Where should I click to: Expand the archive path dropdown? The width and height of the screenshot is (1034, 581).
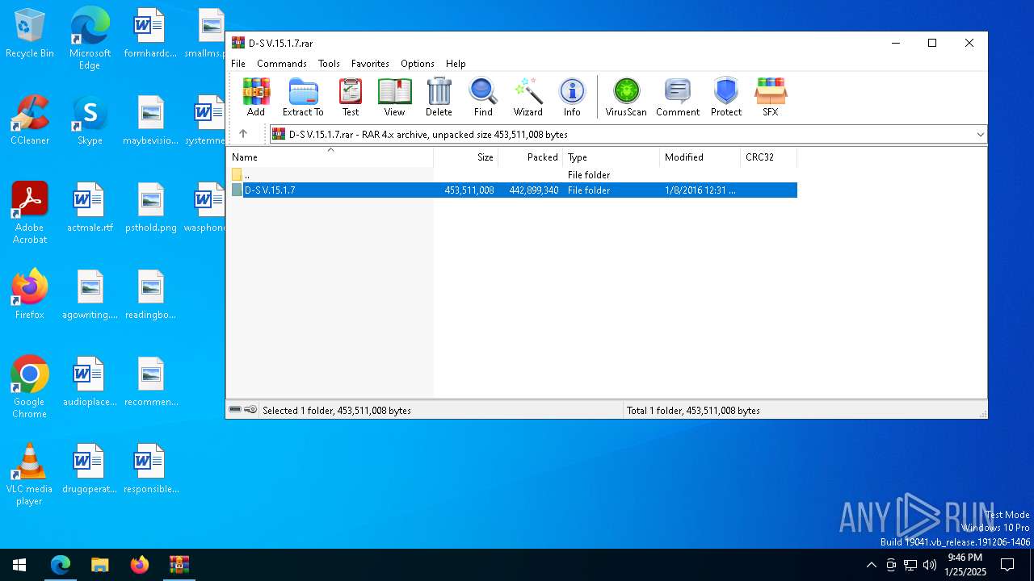(980, 135)
